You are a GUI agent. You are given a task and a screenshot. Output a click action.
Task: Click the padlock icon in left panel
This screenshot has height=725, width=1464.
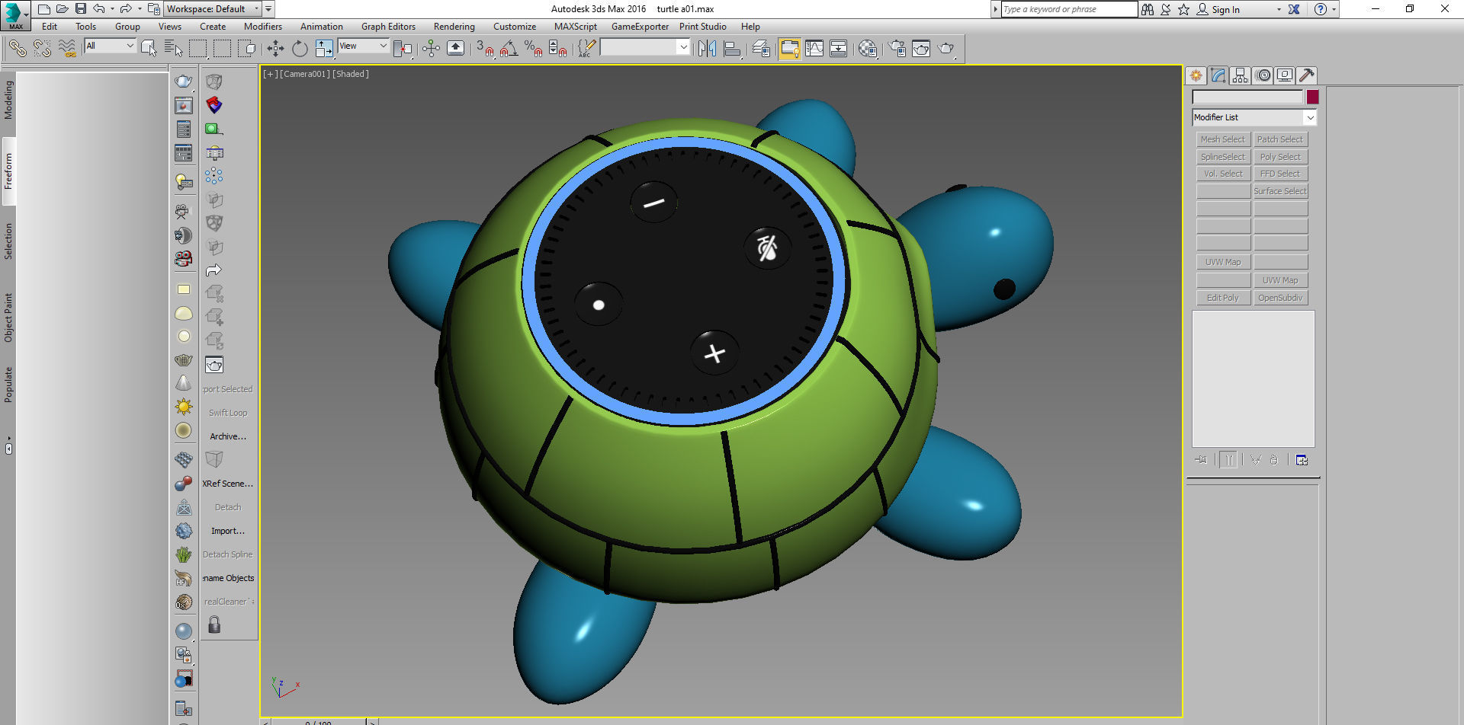[x=214, y=625]
